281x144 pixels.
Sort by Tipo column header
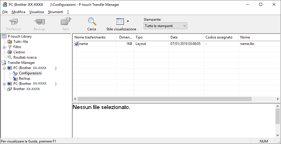click(151, 37)
